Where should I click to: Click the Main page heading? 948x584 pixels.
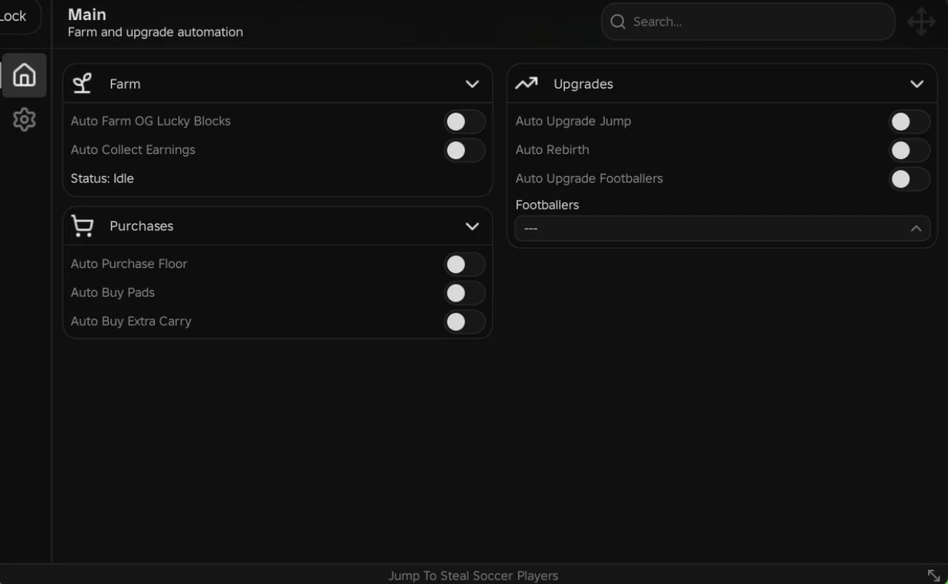[87, 14]
